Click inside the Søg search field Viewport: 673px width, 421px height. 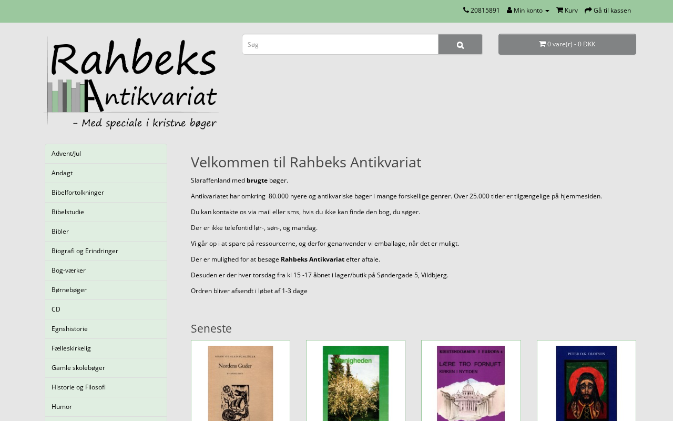pos(340,44)
